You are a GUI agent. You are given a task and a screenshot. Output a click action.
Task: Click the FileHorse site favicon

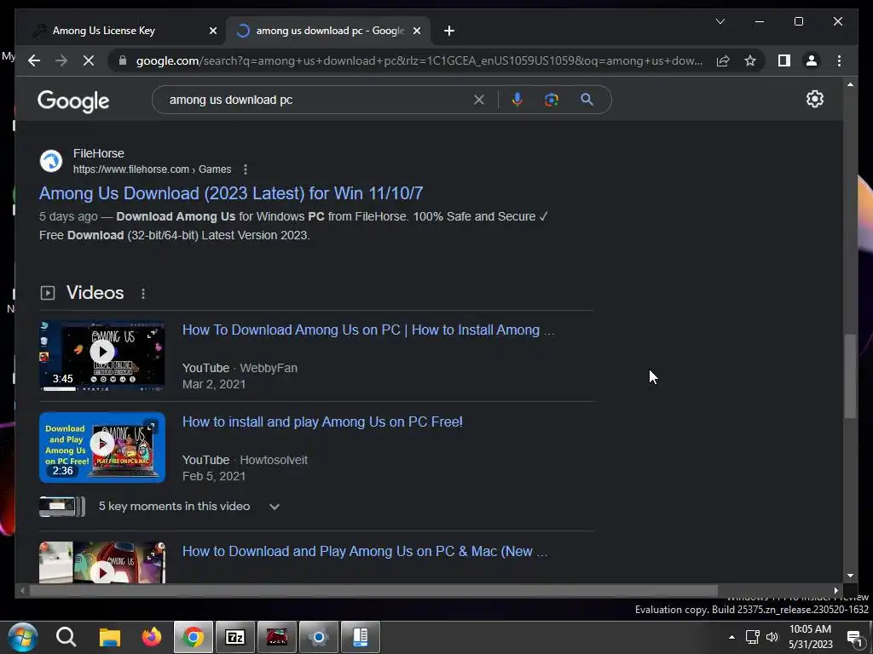pos(50,161)
